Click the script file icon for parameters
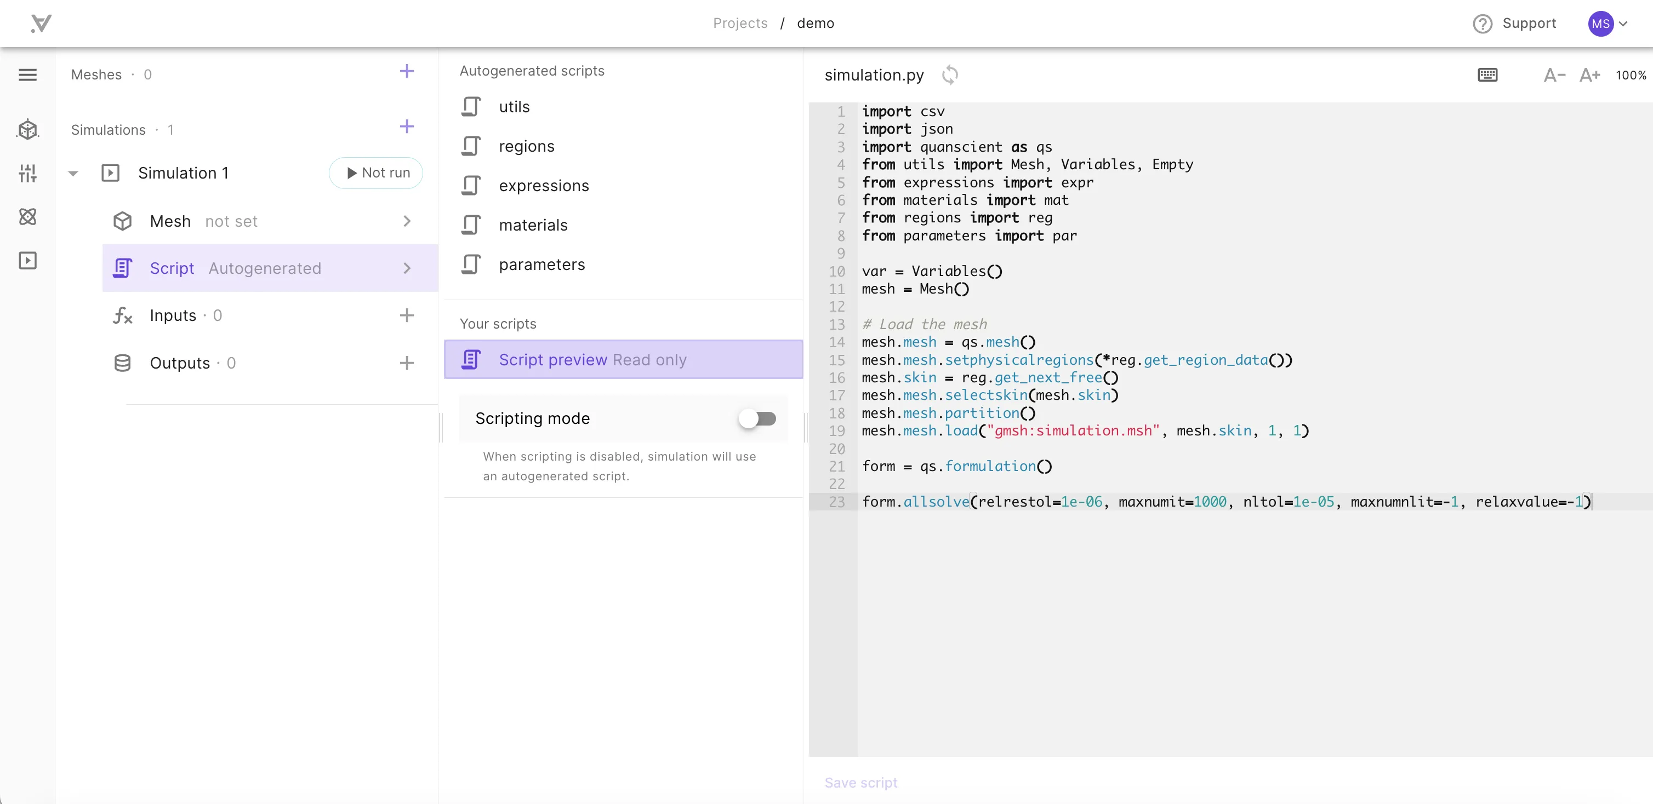The image size is (1653, 804). click(x=471, y=265)
